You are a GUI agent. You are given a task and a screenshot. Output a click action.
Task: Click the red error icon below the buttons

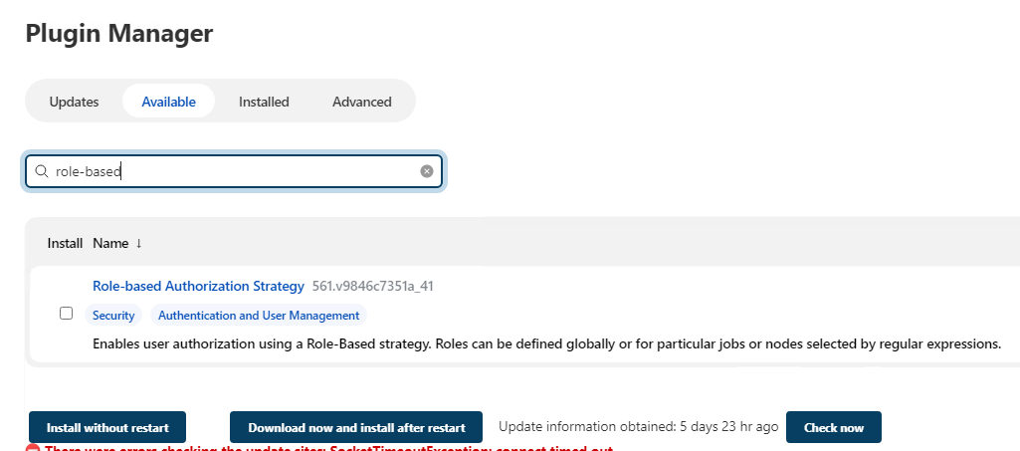(32, 448)
